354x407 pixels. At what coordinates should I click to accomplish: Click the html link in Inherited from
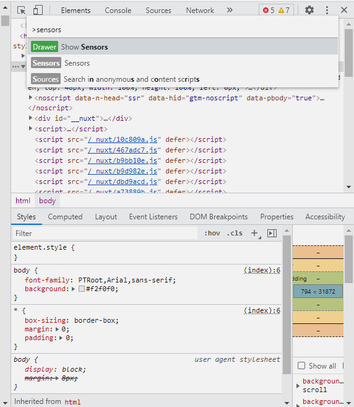point(72,402)
